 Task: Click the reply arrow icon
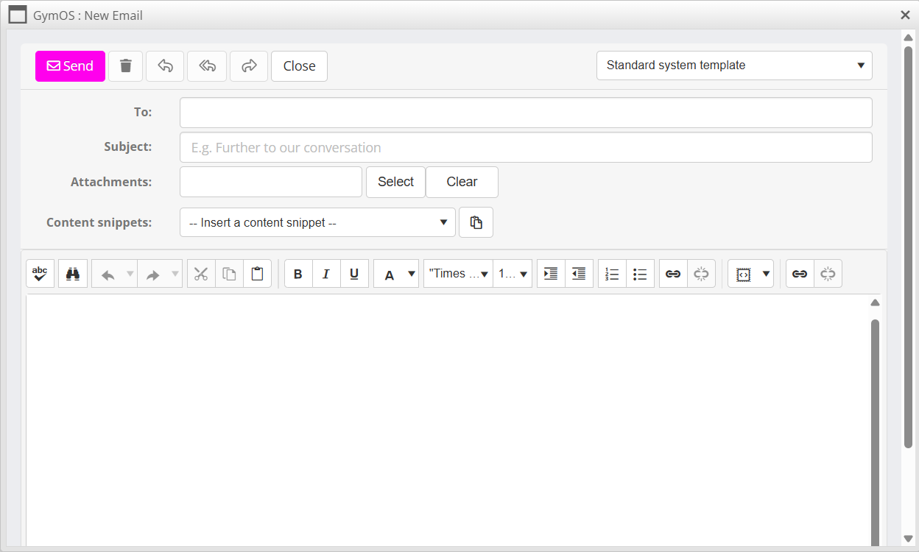click(x=165, y=66)
